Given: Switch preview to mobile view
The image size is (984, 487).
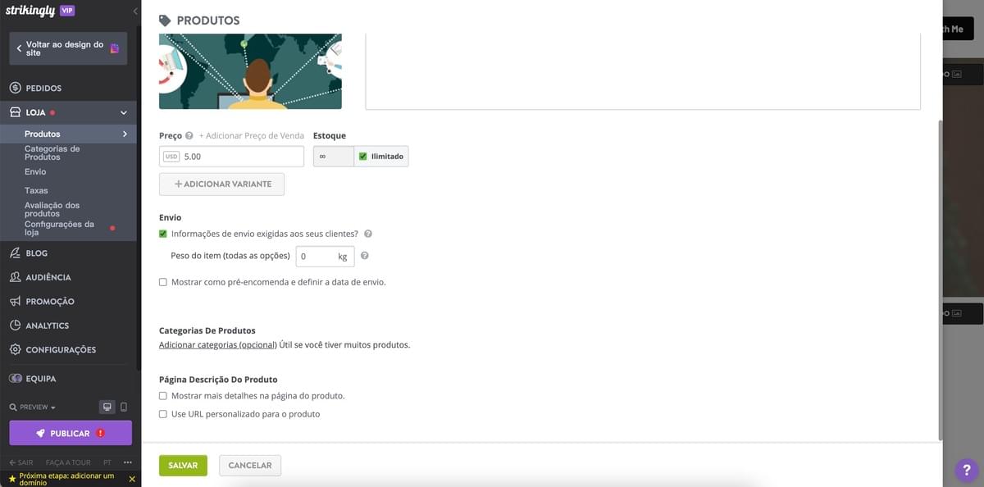Looking at the screenshot, I should click(121, 406).
